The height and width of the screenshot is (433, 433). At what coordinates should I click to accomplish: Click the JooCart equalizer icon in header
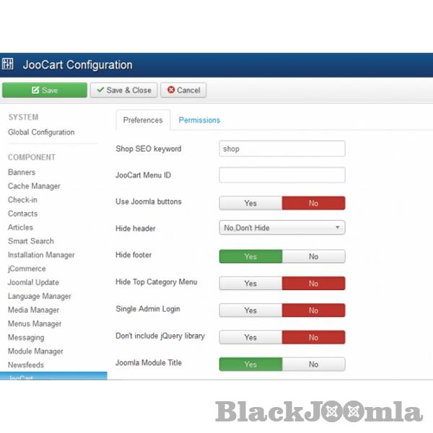click(9, 65)
